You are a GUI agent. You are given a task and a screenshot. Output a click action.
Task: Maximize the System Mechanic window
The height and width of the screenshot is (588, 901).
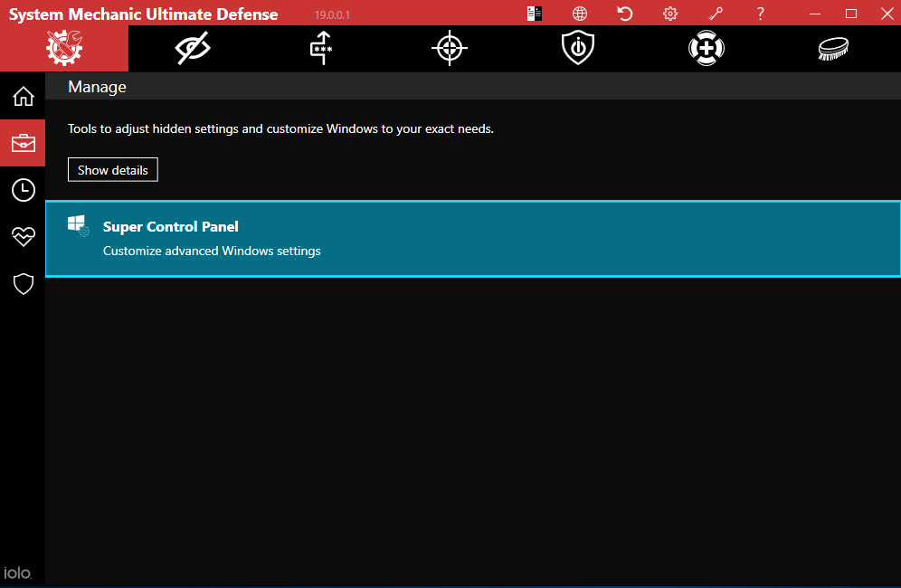point(851,14)
